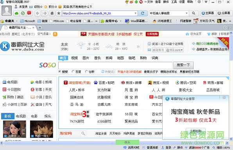This screenshot has height=150, width=233.
Task: Click the magnifier search icon in toolbar
Action: click(194, 13)
